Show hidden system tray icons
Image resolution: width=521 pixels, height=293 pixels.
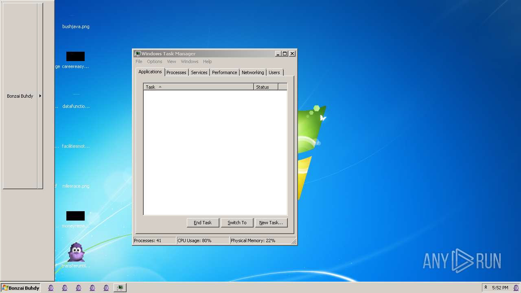(x=486, y=287)
